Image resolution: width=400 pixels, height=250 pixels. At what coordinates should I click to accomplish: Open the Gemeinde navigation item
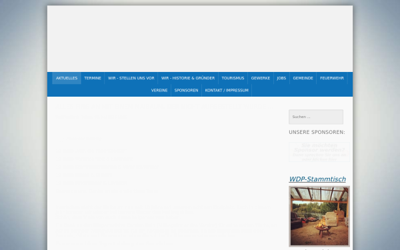click(x=303, y=78)
